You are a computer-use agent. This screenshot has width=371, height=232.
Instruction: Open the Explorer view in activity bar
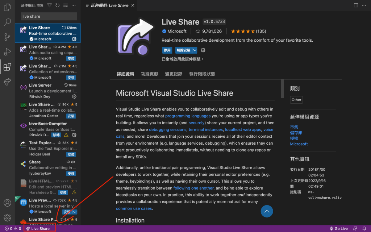[x=7, y=7]
